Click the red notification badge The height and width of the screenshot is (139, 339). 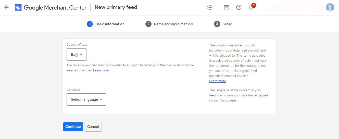[254, 5]
